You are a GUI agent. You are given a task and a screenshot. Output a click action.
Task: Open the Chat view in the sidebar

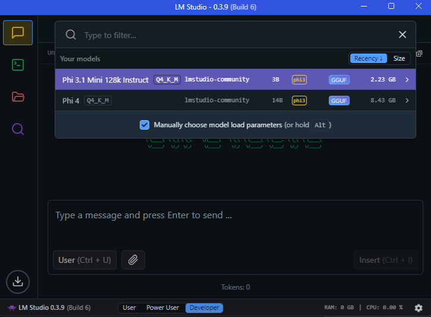(x=18, y=33)
